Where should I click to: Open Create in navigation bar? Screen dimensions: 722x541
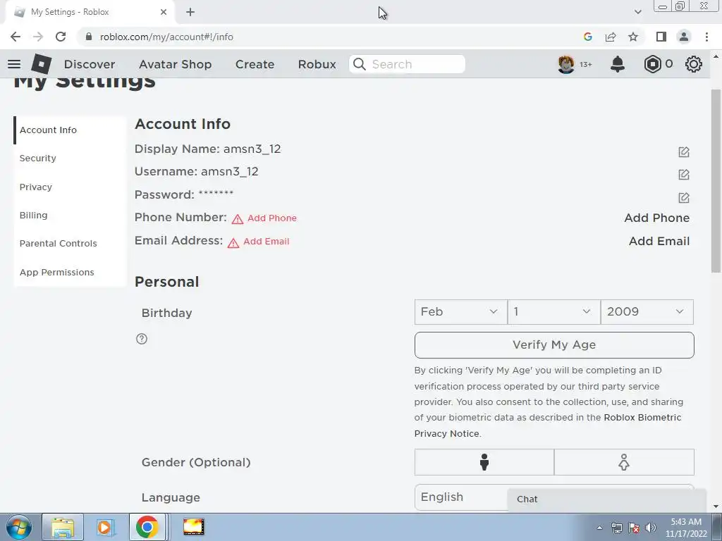coord(255,64)
